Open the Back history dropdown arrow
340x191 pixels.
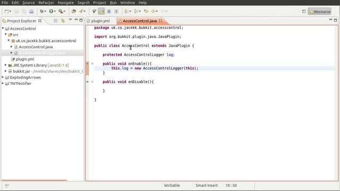pyautogui.click(x=157, y=11)
